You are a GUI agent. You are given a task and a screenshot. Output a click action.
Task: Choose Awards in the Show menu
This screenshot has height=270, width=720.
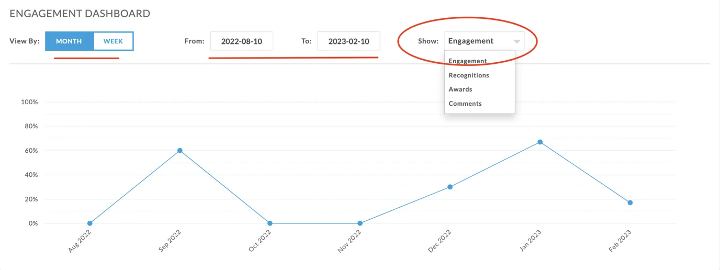(460, 89)
